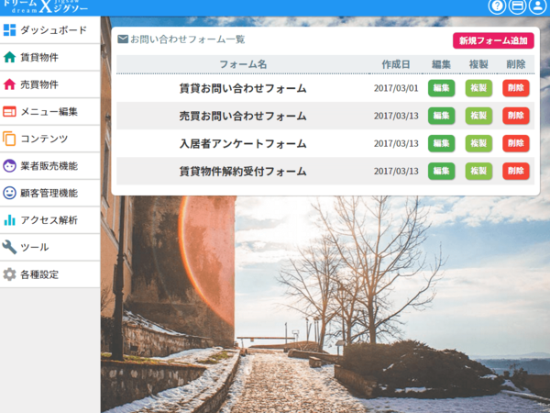
Task: Select 業者販売機能 from the sidebar
Action: (49, 166)
